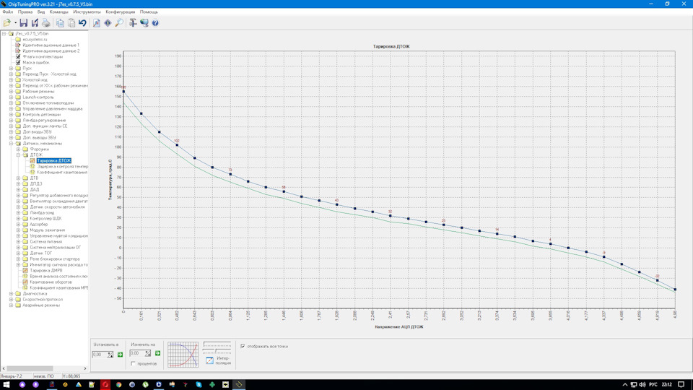This screenshot has width=693, height=390.
Task: Select 'Квантование оборотов' tree item
Action: click(x=51, y=282)
